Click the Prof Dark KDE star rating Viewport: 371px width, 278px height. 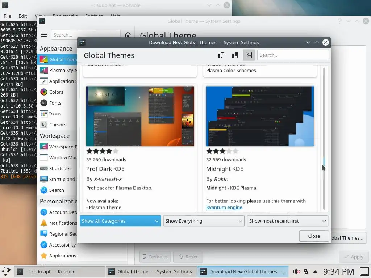coord(102,151)
